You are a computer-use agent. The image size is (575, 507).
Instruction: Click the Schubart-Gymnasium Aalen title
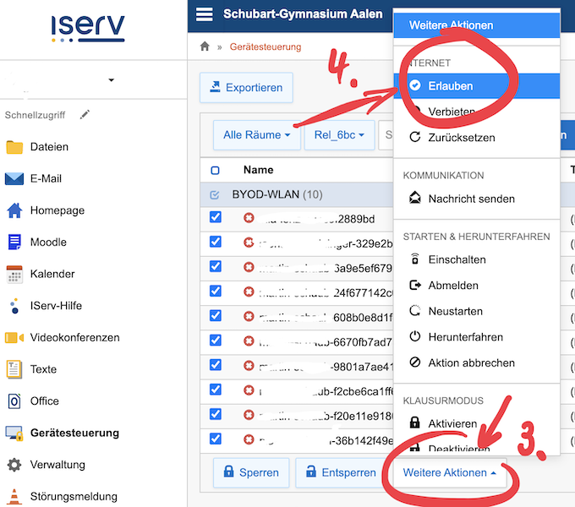[x=303, y=14]
